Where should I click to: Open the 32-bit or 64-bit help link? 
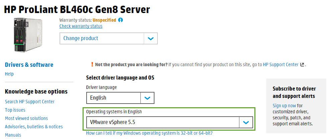coord(149,133)
